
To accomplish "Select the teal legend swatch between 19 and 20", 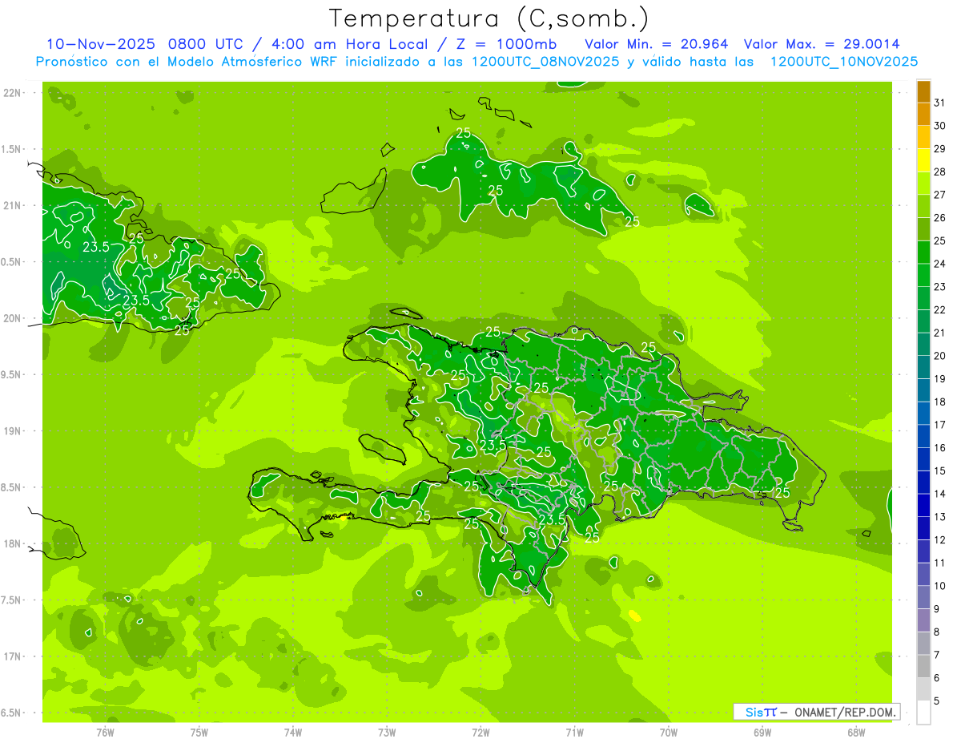I will [923, 367].
